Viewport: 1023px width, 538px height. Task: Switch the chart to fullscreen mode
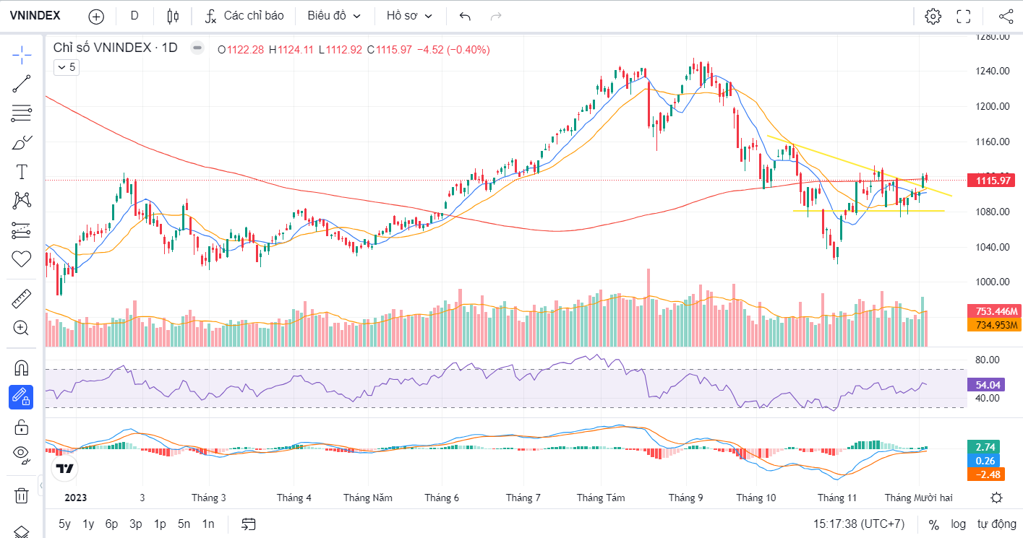(x=964, y=16)
